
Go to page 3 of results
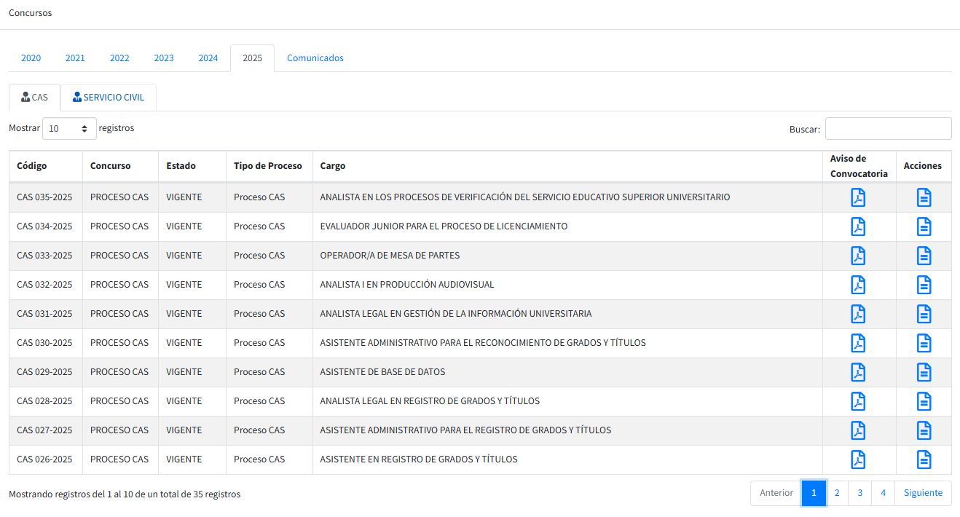pyautogui.click(x=860, y=493)
